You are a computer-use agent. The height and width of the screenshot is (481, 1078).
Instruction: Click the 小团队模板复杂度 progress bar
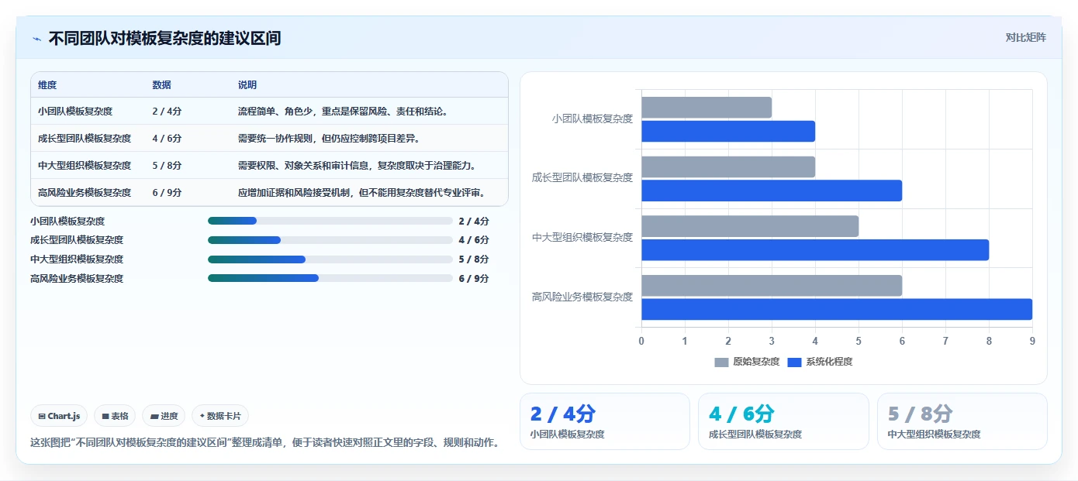click(330, 221)
